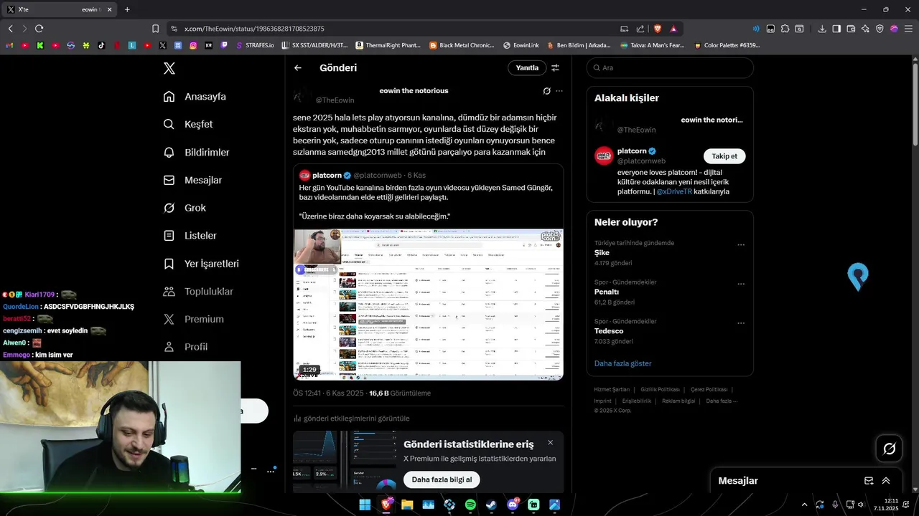Open Premium in the sidebar
Screen dimensions: 919x516
click(193, 319)
